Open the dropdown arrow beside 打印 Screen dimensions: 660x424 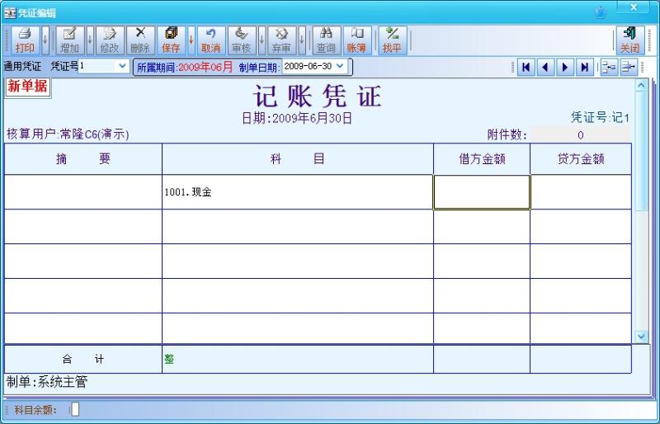pyautogui.click(x=45, y=39)
